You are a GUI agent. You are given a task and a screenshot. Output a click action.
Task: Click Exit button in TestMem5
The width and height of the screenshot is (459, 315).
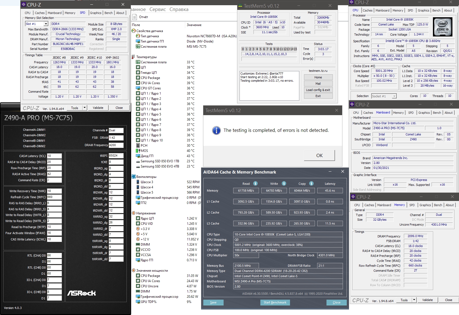point(318,96)
